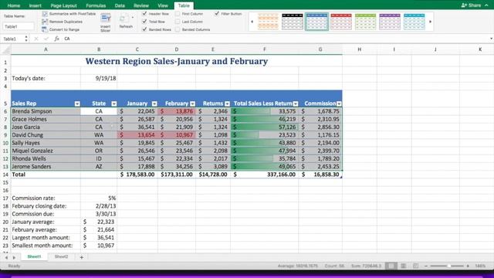Open the February column filter dropdown
The height and width of the screenshot is (278, 494).
point(193,103)
